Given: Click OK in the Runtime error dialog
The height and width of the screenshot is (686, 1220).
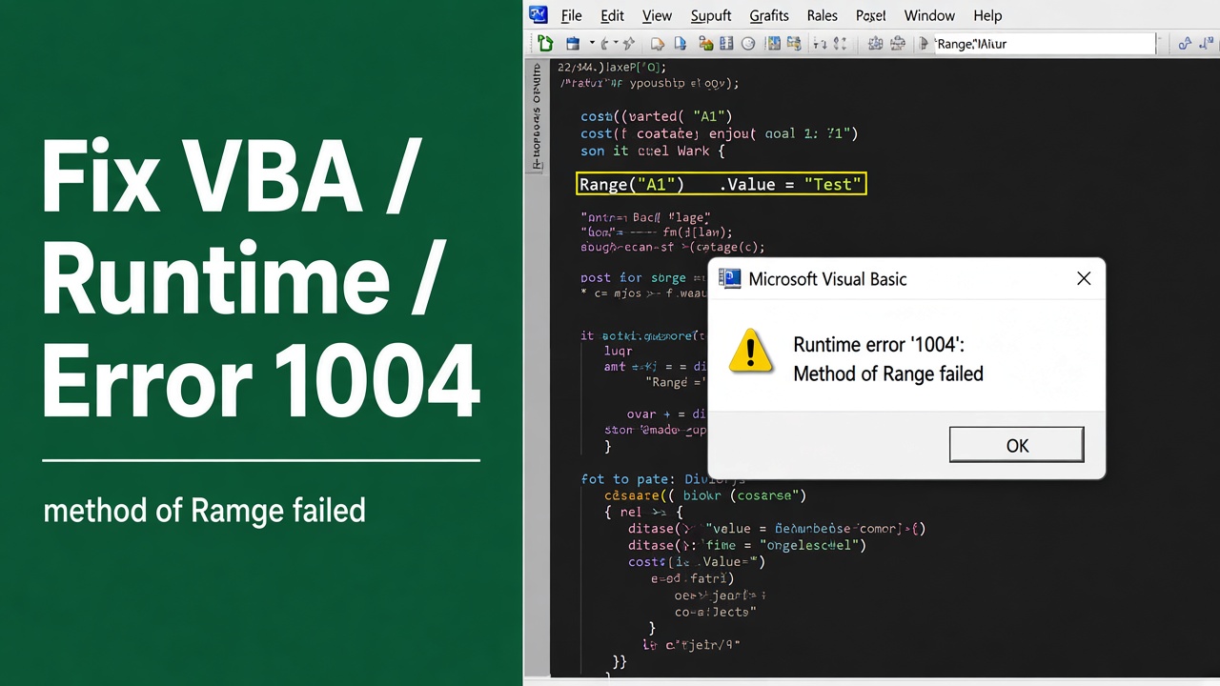Looking at the screenshot, I should (1017, 445).
